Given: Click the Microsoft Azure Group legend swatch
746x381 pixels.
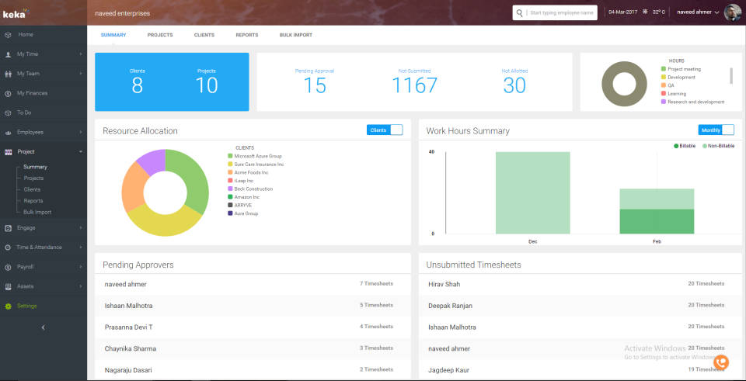Looking at the screenshot, I should 231,156.
